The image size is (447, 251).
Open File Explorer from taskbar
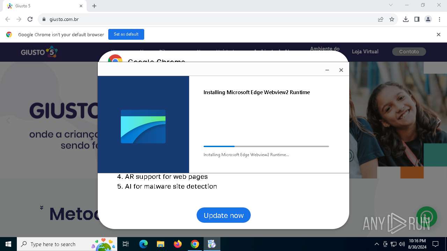click(160, 244)
